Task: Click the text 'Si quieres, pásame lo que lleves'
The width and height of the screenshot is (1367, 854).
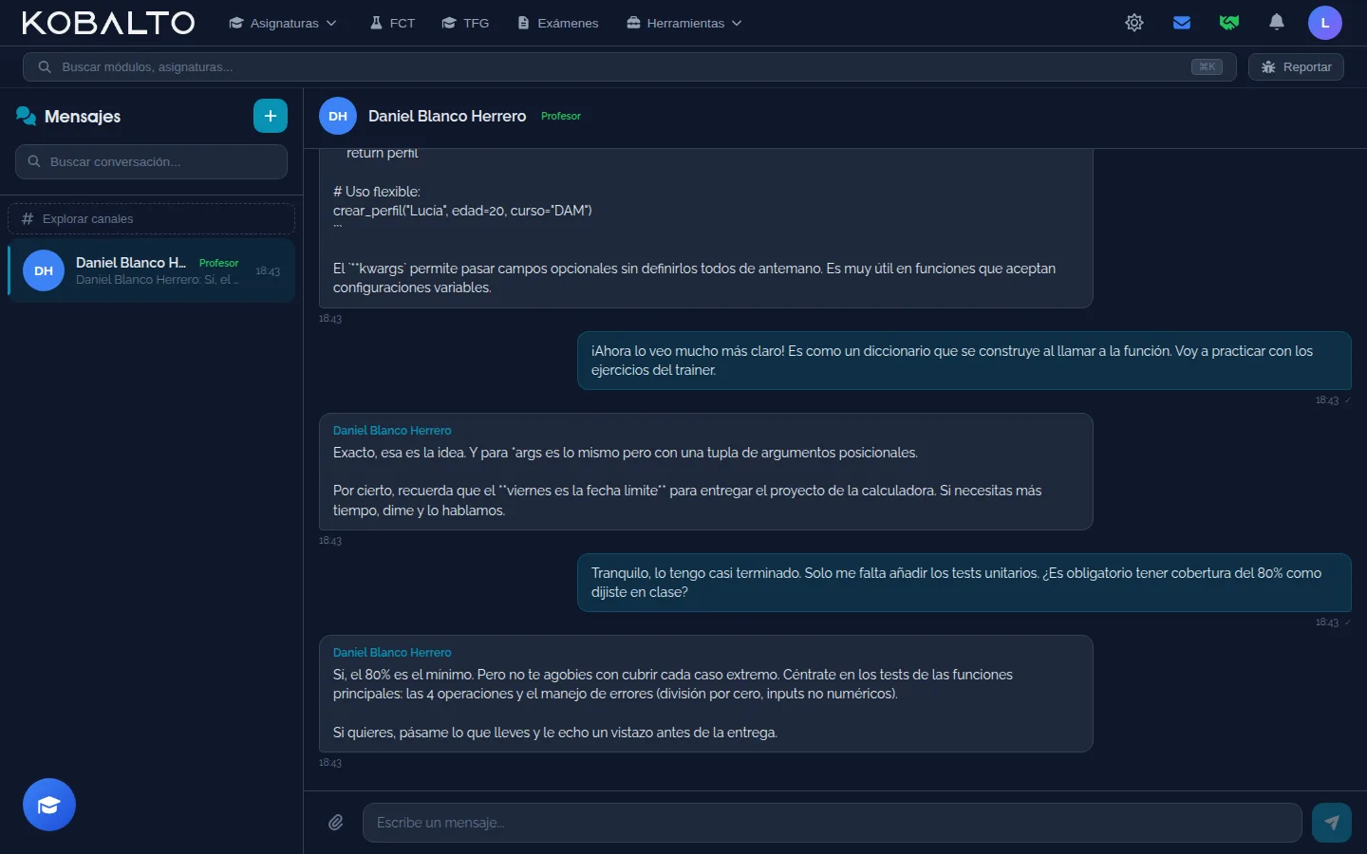Action: point(555,733)
